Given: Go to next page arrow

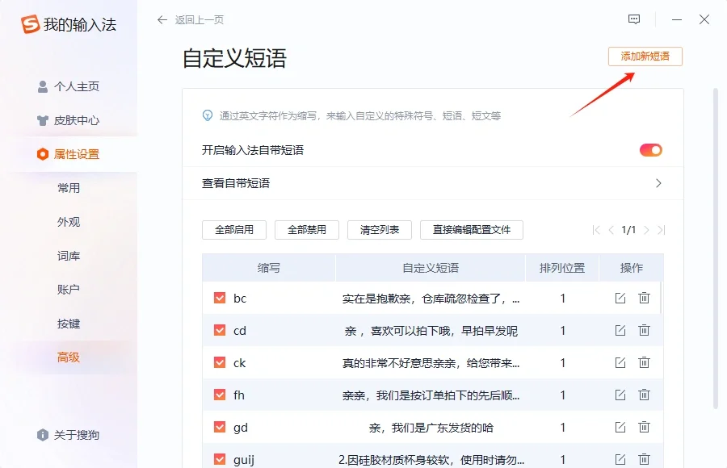Looking at the screenshot, I should point(646,230).
